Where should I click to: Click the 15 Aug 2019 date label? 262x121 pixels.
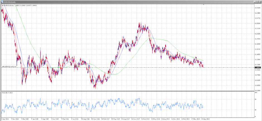205,120
